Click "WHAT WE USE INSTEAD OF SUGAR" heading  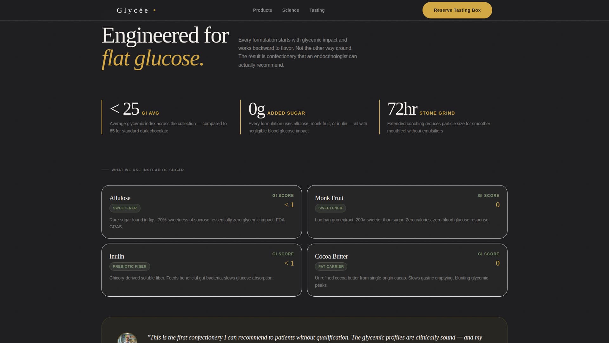pos(147,170)
